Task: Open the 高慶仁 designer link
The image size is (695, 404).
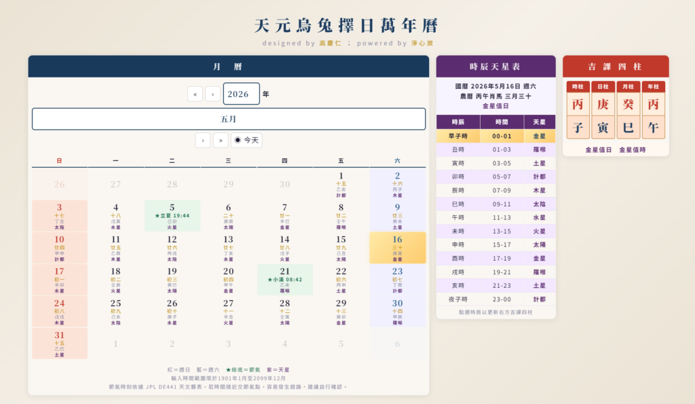Action: coord(331,43)
